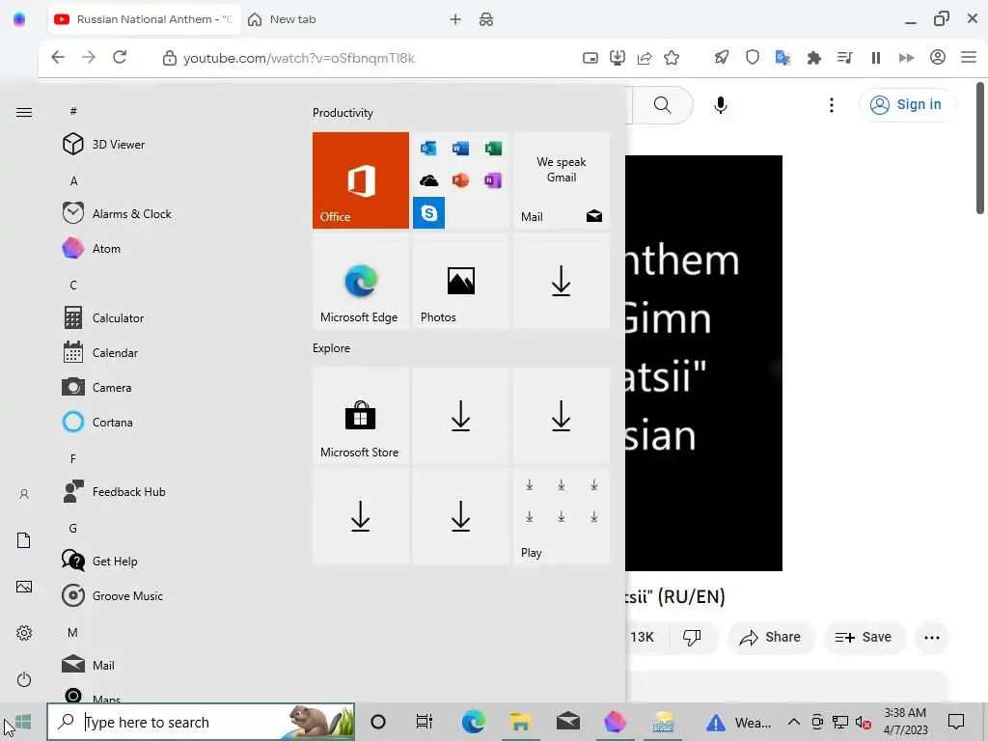Screen dimensions: 988x741
Task: Open Documents from Start sidebar
Action: (24, 540)
